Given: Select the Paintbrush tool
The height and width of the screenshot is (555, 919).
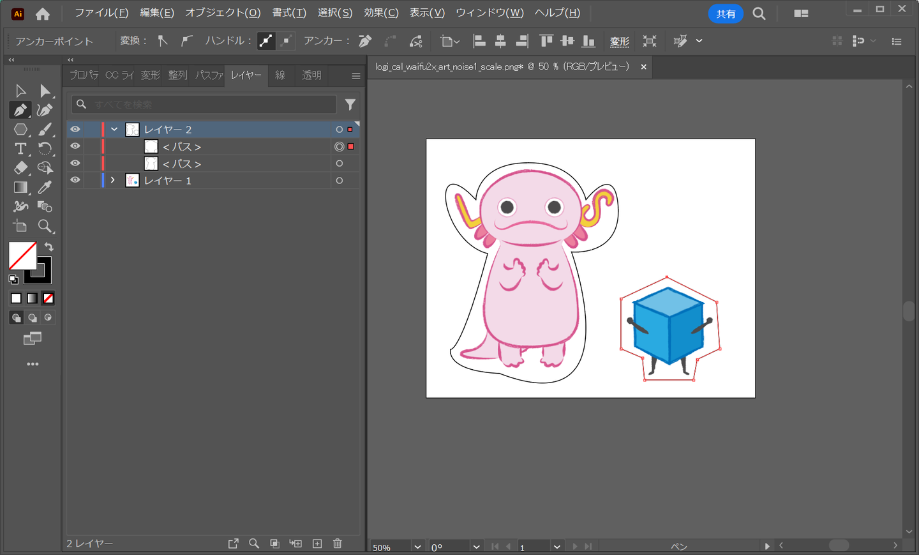Looking at the screenshot, I should click(45, 130).
